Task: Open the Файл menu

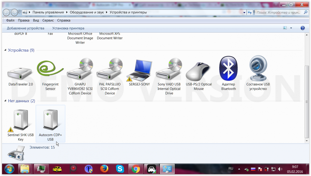Action: click(10, 20)
